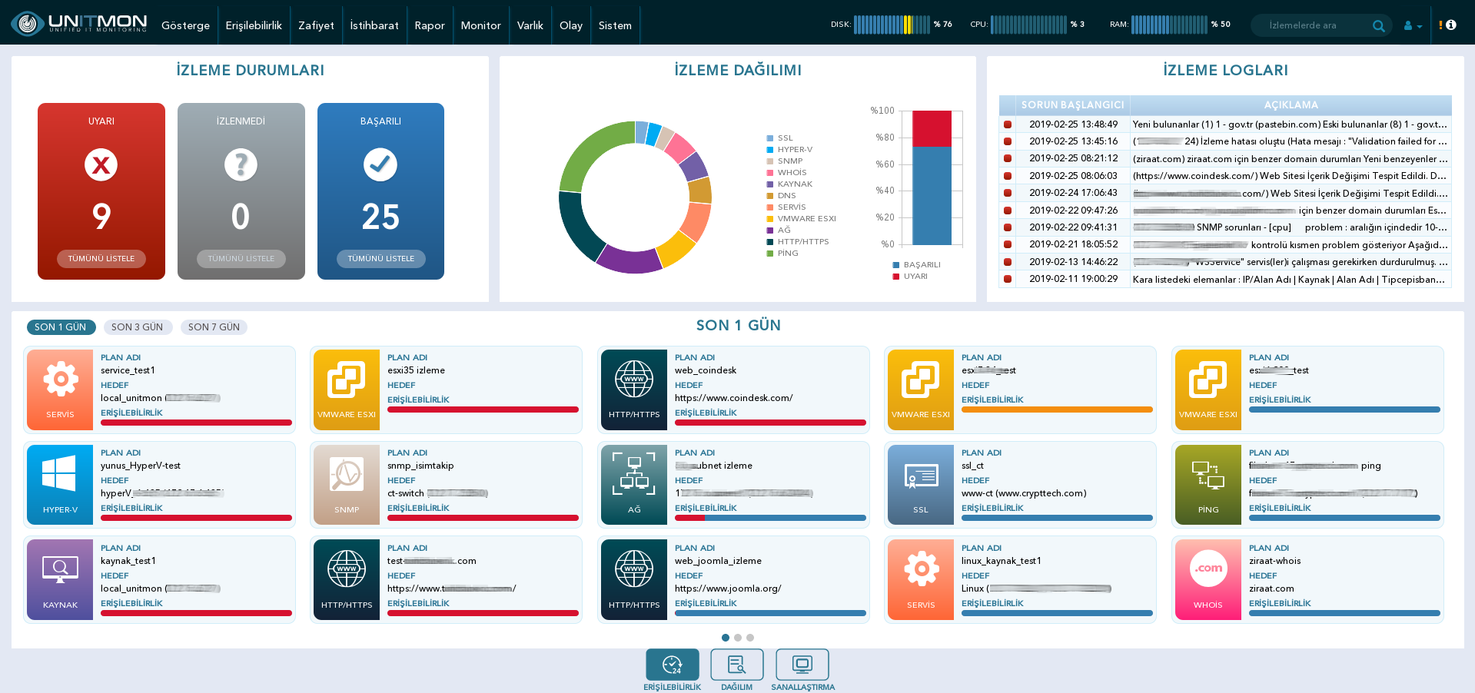Screen dimensions: 1475x693
Task: Open the İstihbarat menu
Action: coord(374,25)
